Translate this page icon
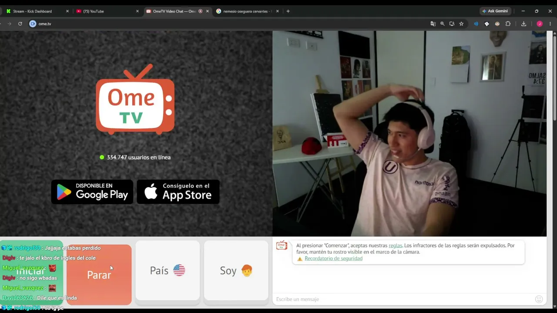 pos(433,24)
